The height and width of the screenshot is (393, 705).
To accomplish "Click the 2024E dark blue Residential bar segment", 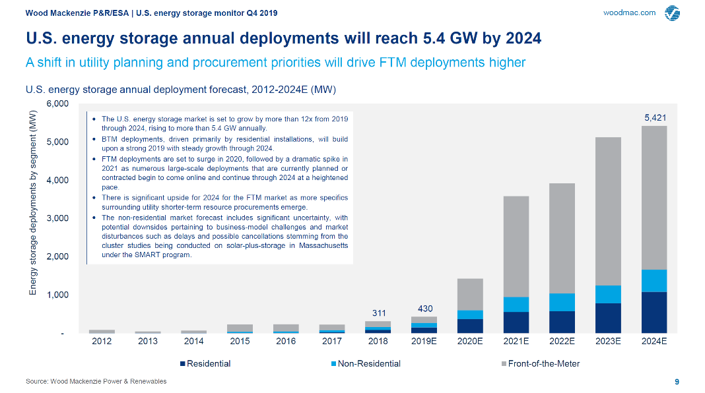I will tap(654, 312).
